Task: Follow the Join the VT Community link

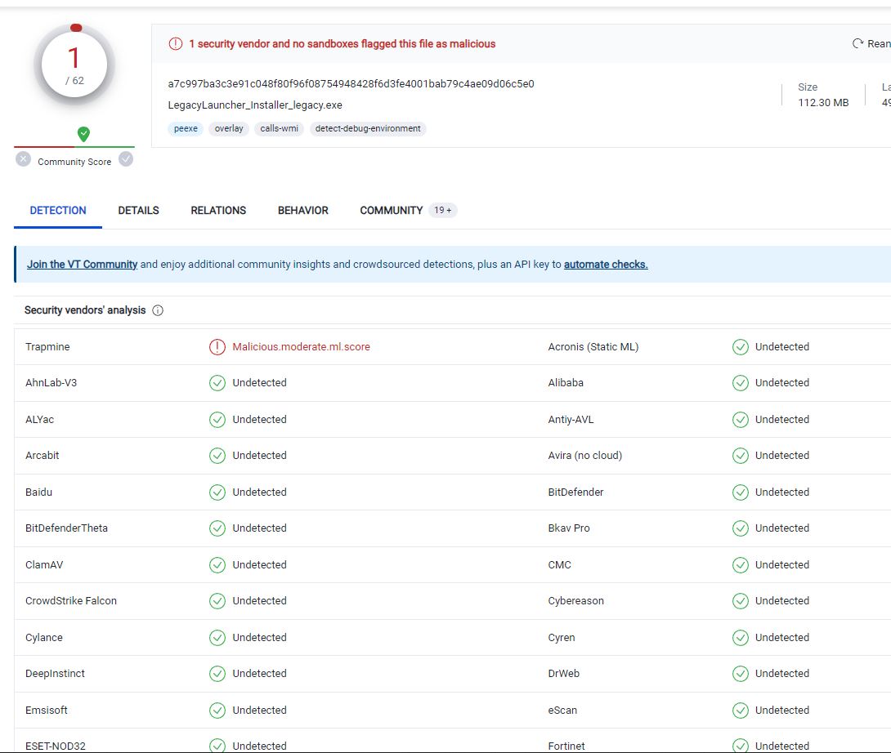Action: point(83,265)
